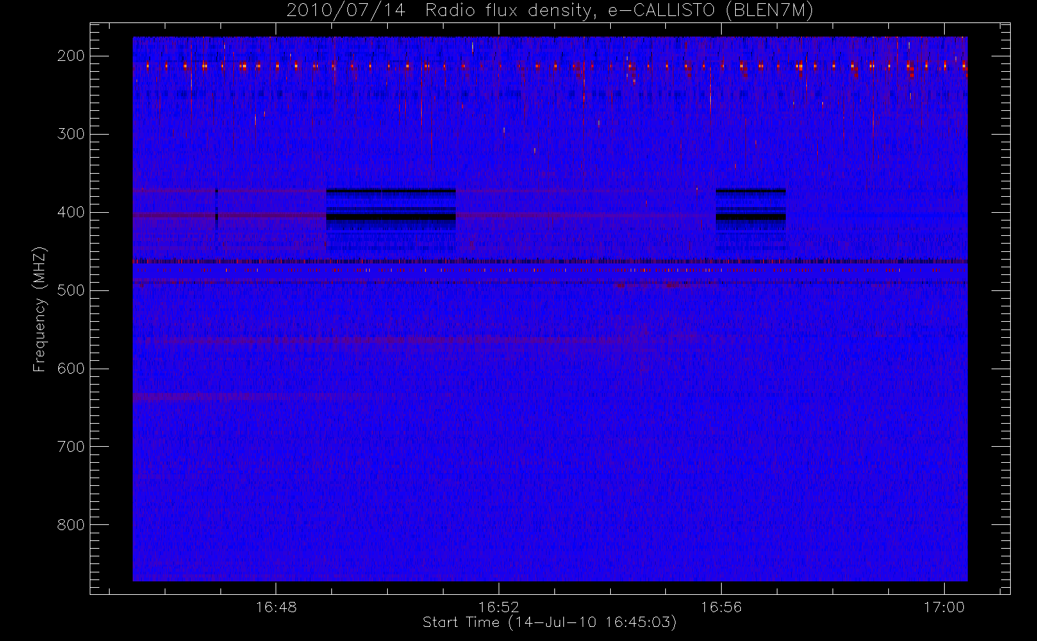
Task: Click the 17:00 time tick label
Action: (x=944, y=607)
